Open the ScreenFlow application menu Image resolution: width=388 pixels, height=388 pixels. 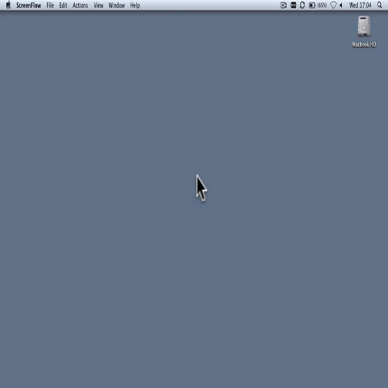(28, 5)
